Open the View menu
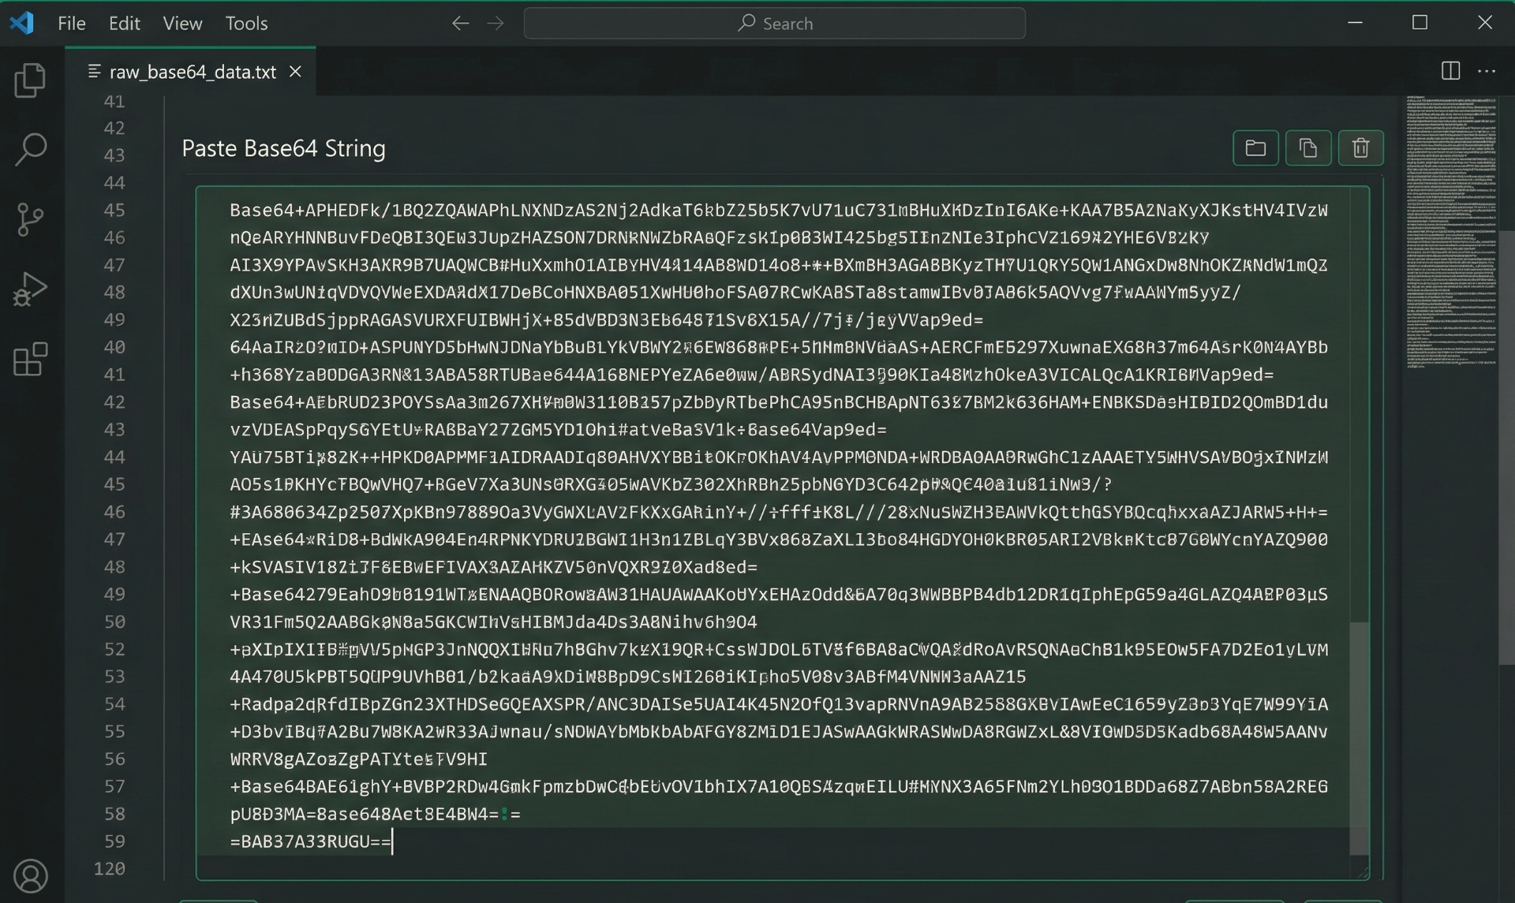 coord(181,23)
